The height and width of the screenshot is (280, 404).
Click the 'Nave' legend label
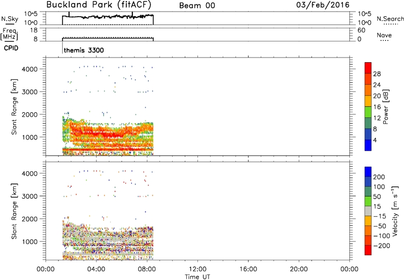[384, 35]
